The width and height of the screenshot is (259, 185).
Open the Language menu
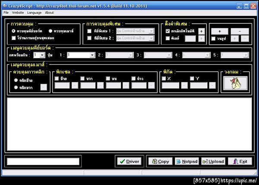click(x=35, y=13)
